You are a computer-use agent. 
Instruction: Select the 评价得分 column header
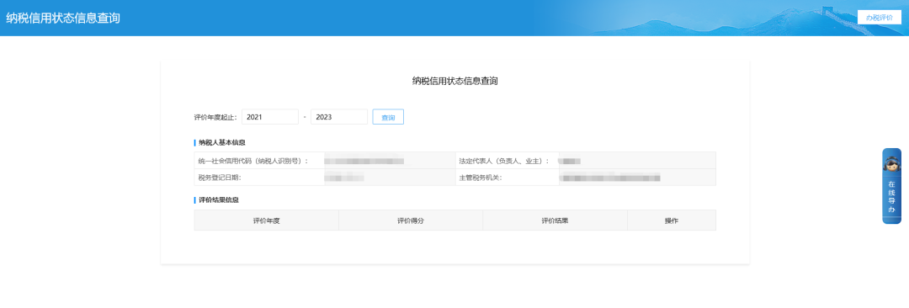(x=411, y=220)
